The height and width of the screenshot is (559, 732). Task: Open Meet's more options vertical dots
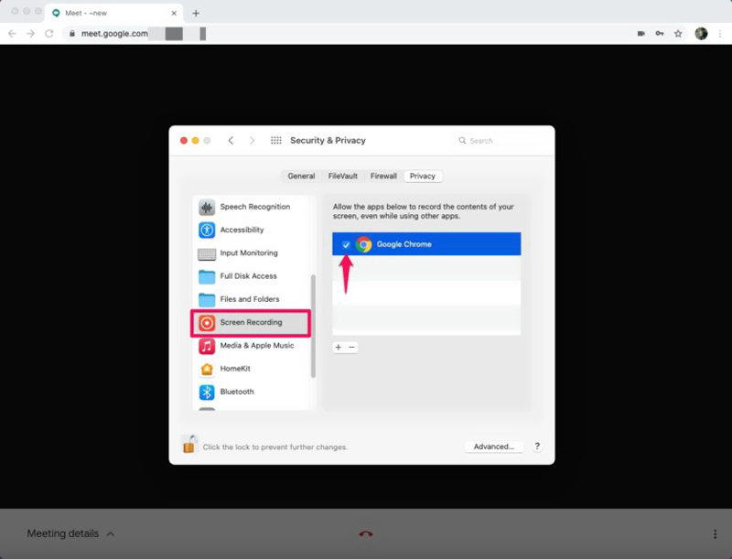(x=715, y=533)
